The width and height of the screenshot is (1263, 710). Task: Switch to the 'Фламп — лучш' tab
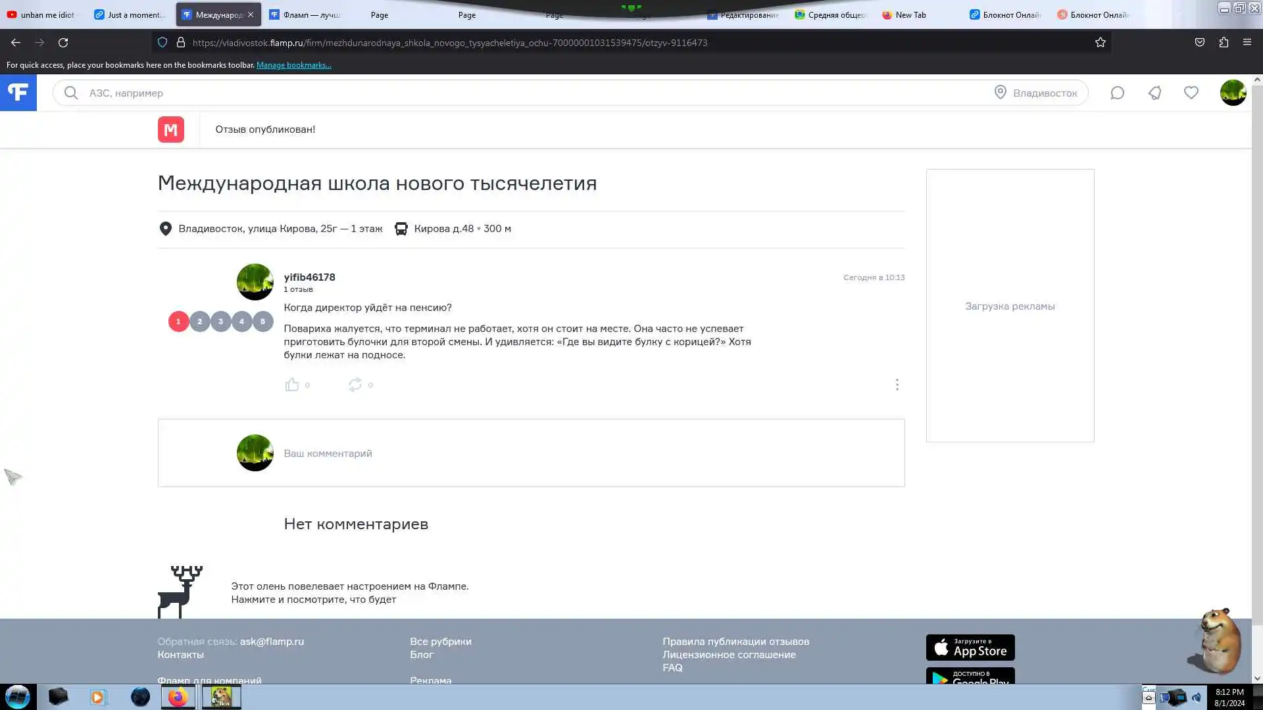(x=306, y=14)
